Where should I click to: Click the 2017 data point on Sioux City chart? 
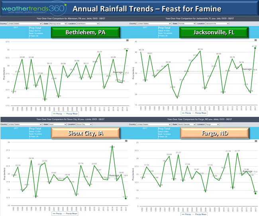[125, 197]
